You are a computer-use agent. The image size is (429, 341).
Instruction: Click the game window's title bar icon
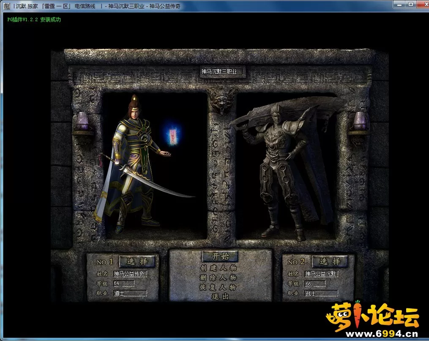click(x=7, y=6)
